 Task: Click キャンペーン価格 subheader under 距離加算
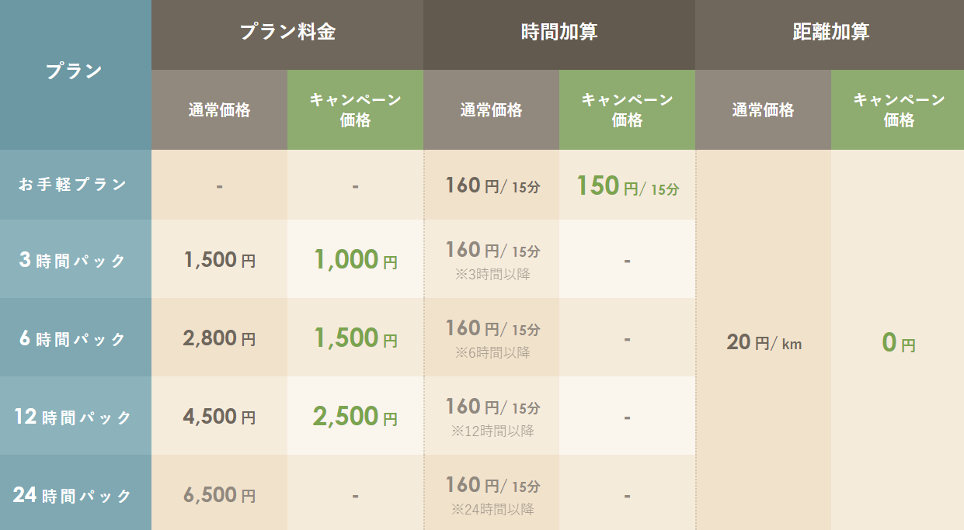(x=899, y=110)
